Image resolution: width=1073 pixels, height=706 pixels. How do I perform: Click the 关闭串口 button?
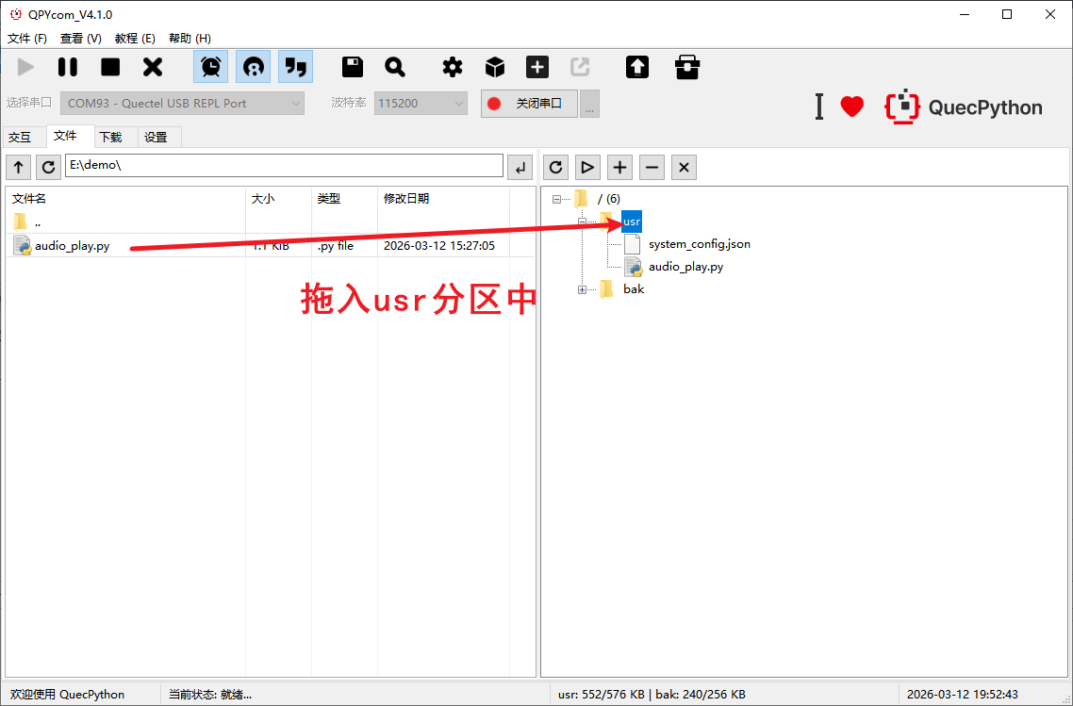(x=529, y=103)
